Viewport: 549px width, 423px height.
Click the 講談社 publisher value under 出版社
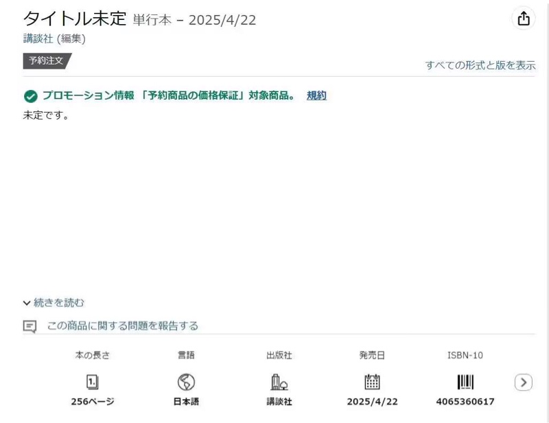pyautogui.click(x=279, y=402)
